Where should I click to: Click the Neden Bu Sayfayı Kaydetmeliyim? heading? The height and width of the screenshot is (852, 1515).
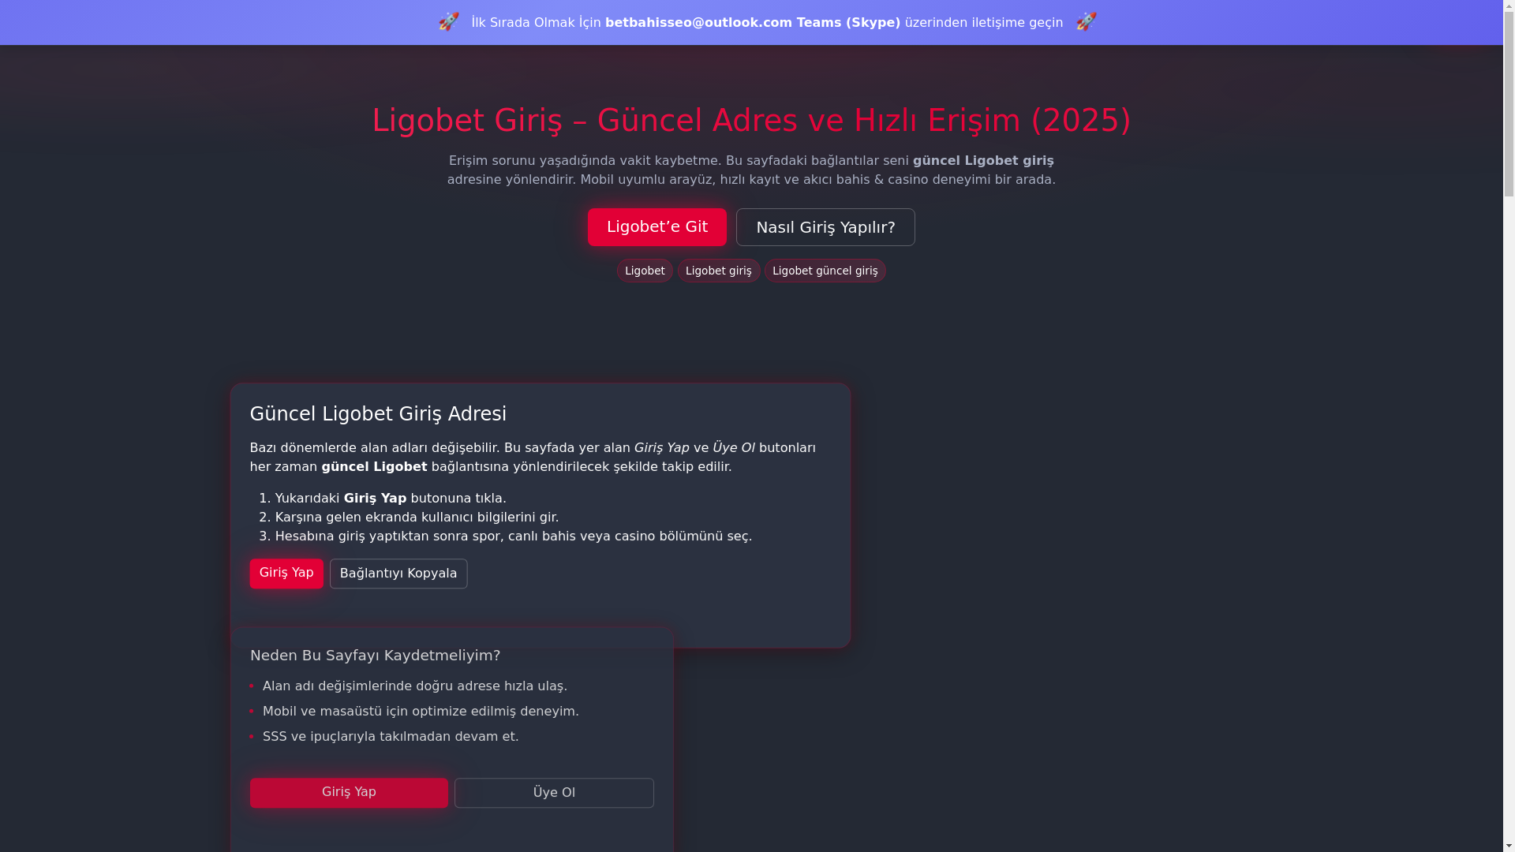point(375,656)
